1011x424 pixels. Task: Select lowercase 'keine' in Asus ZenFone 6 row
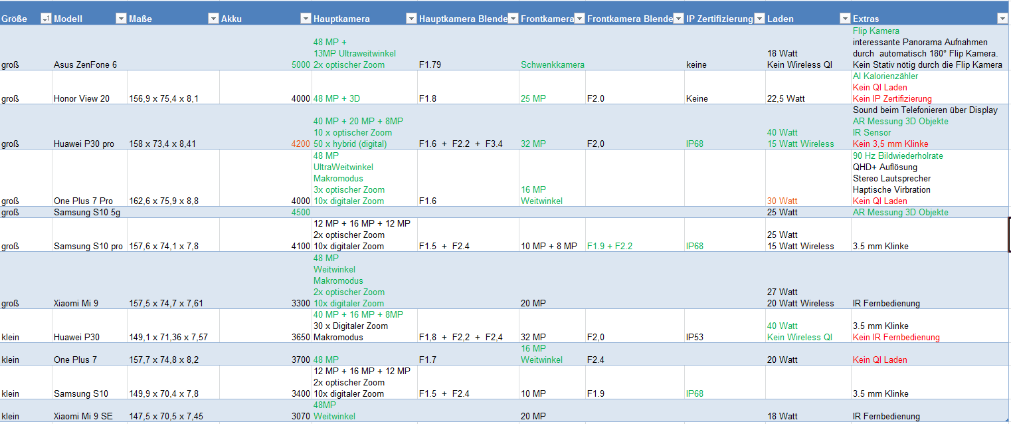coord(725,48)
